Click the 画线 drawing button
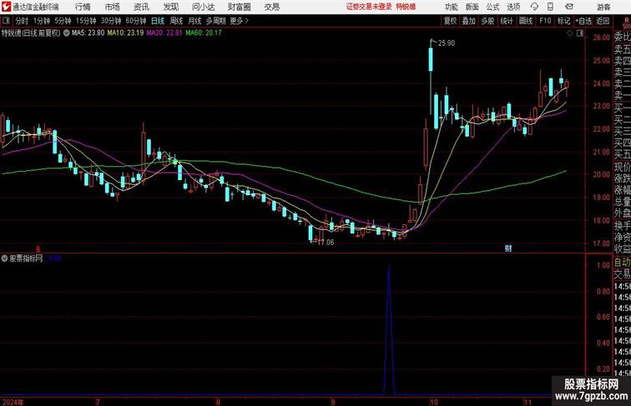Screen dimensions: 631x406 click(x=526, y=21)
